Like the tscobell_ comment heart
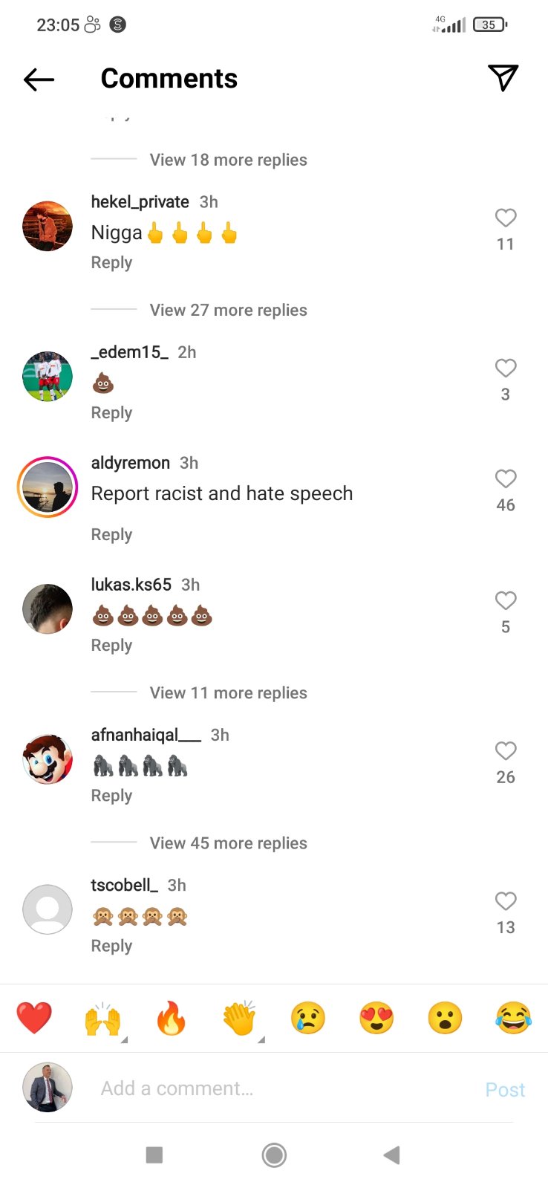The image size is (548, 1188). point(506,901)
